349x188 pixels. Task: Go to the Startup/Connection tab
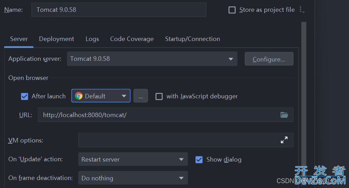(x=193, y=39)
